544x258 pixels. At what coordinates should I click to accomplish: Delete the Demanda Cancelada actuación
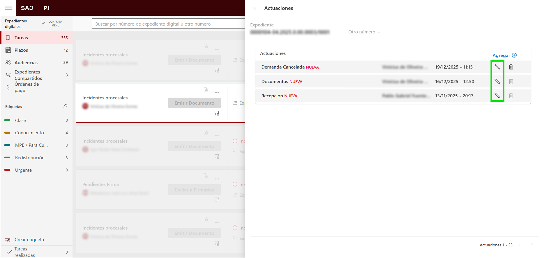point(511,67)
